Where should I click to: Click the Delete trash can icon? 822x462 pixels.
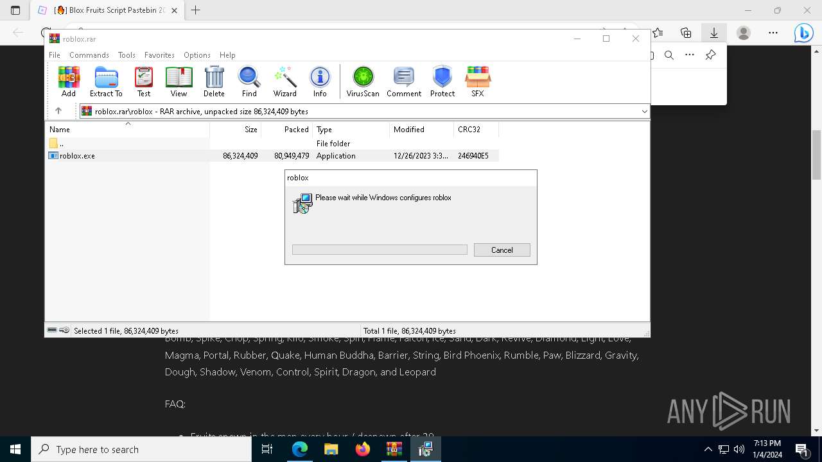tap(214, 81)
